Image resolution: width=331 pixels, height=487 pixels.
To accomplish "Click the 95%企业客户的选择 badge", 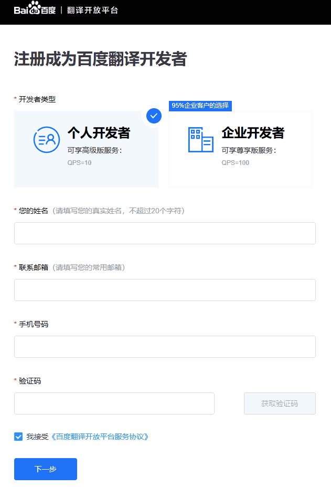I will click(200, 106).
